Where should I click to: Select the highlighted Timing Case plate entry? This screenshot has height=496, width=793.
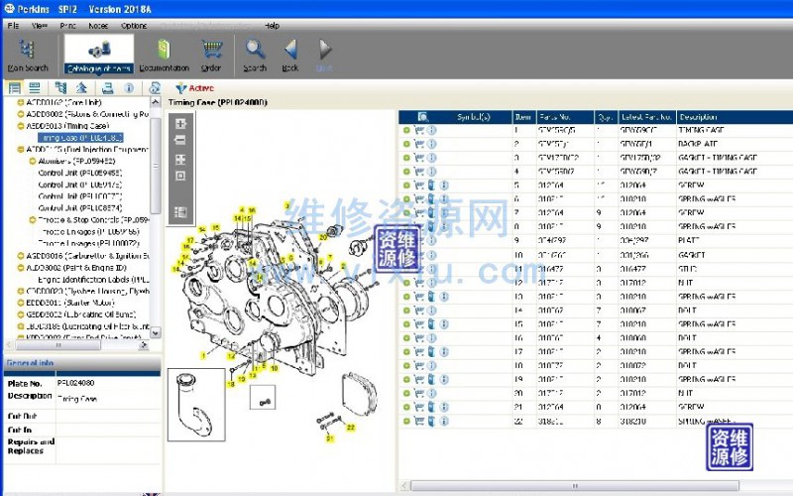click(x=80, y=138)
